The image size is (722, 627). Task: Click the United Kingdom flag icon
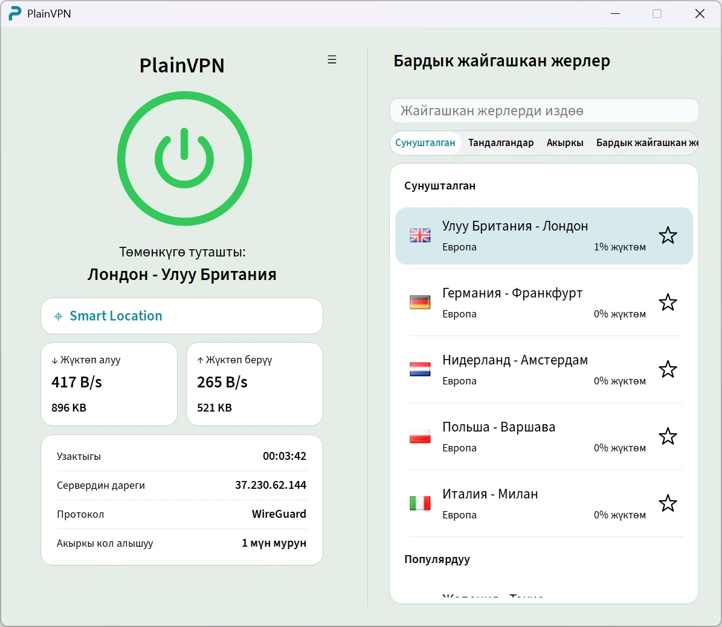click(420, 235)
